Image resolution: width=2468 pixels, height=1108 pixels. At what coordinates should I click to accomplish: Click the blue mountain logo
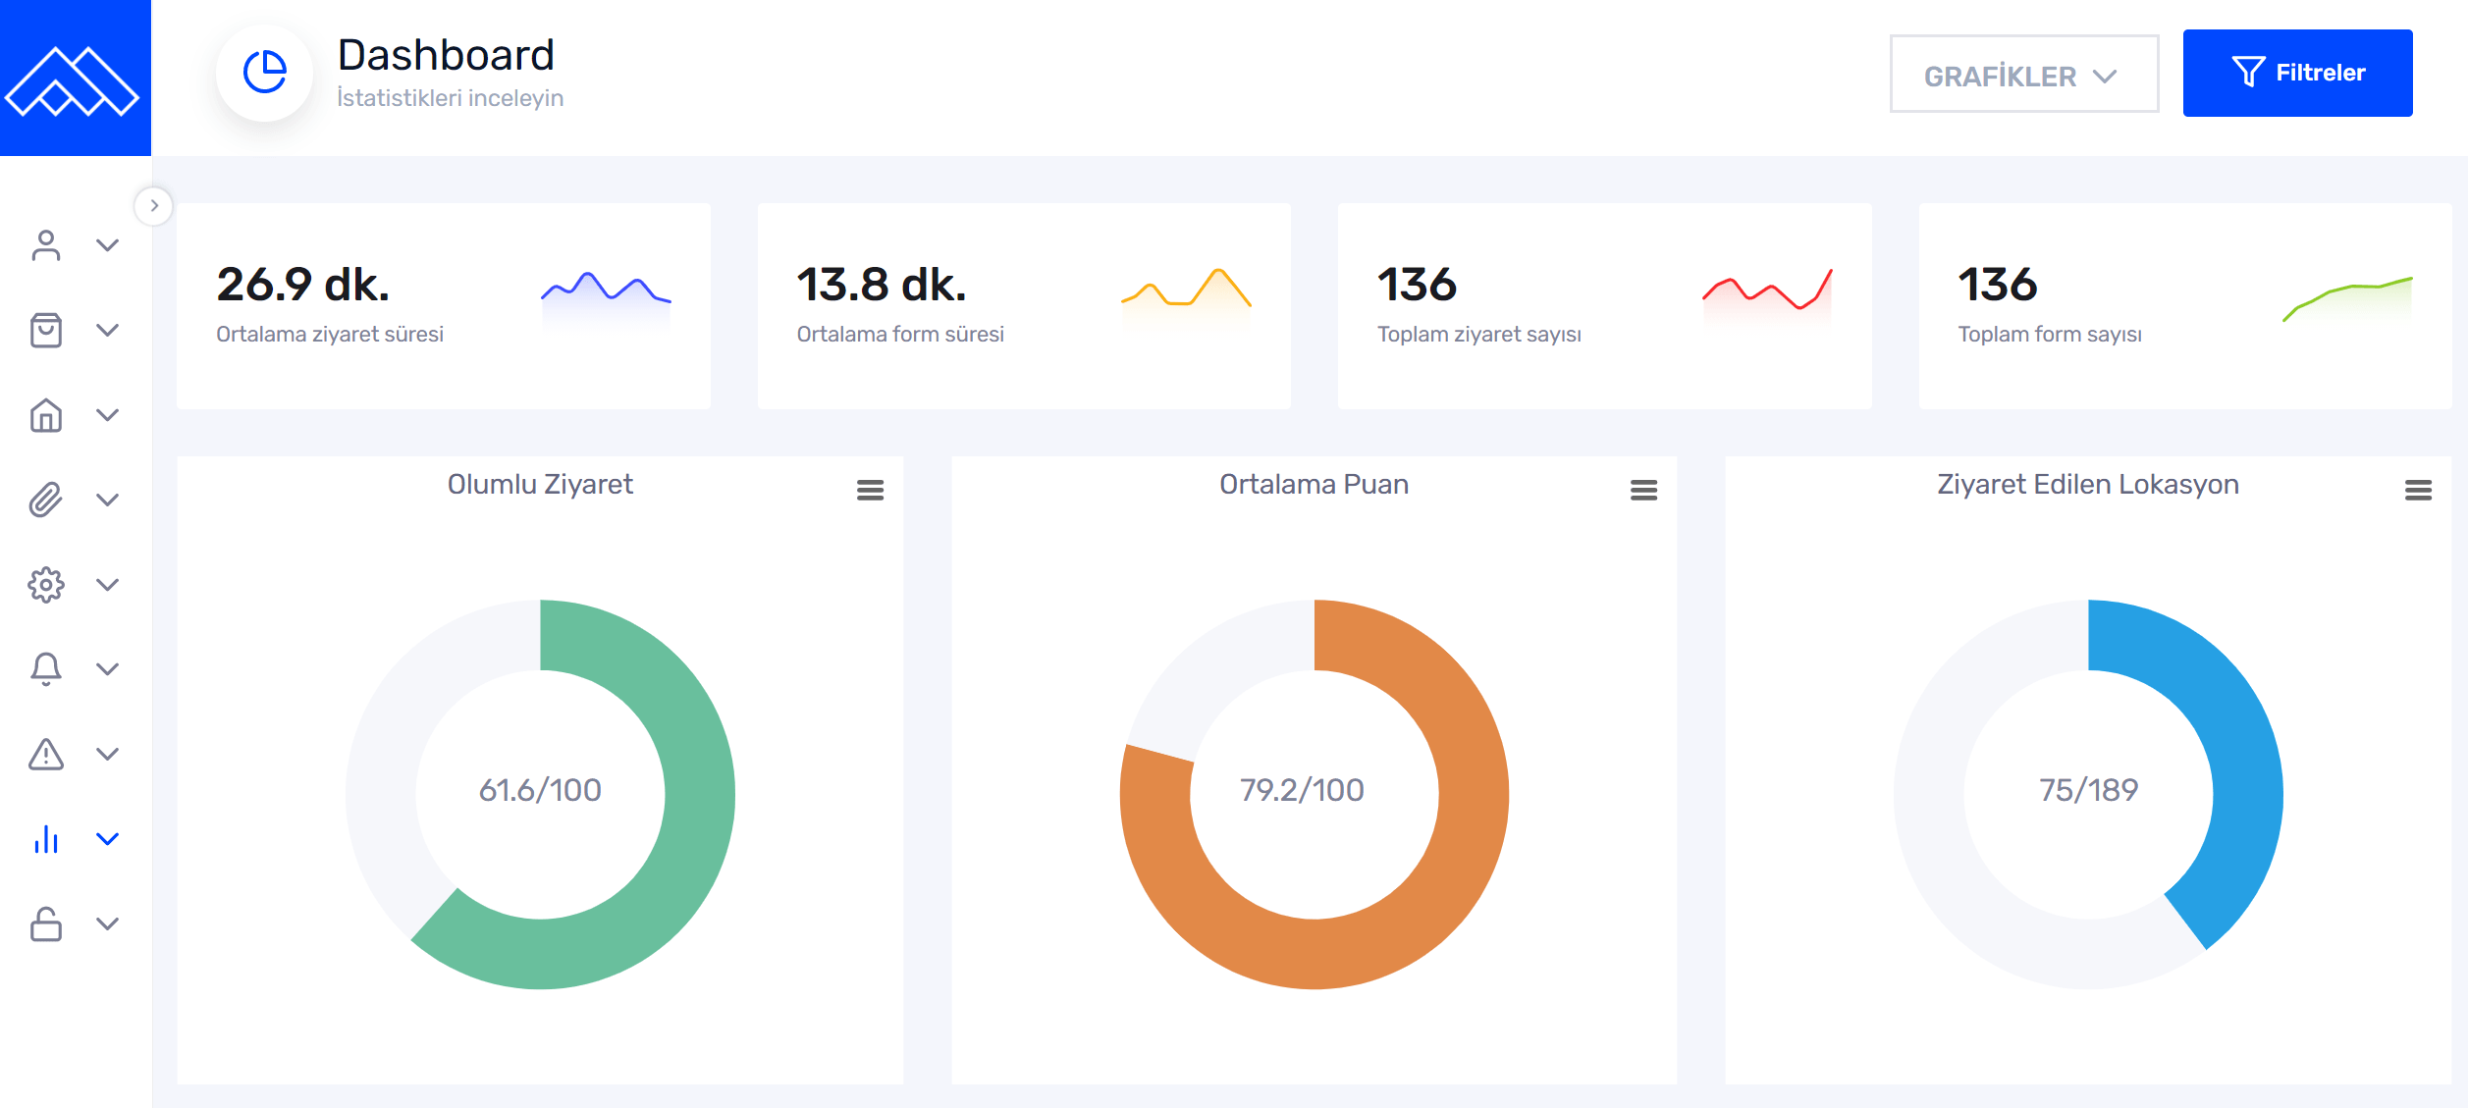click(75, 79)
